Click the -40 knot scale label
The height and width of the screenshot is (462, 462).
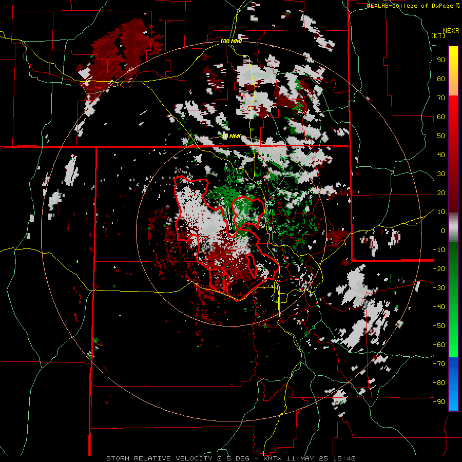coord(439,307)
